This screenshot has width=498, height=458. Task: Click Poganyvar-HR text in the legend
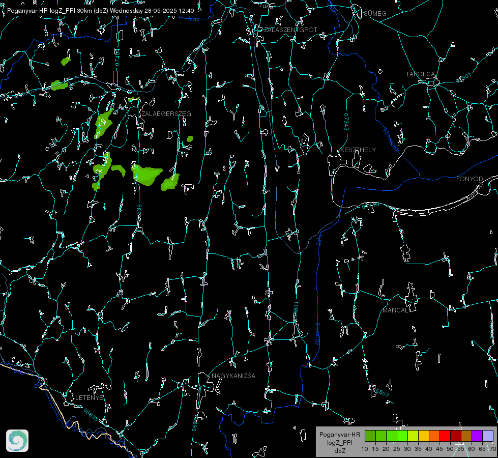[339, 435]
